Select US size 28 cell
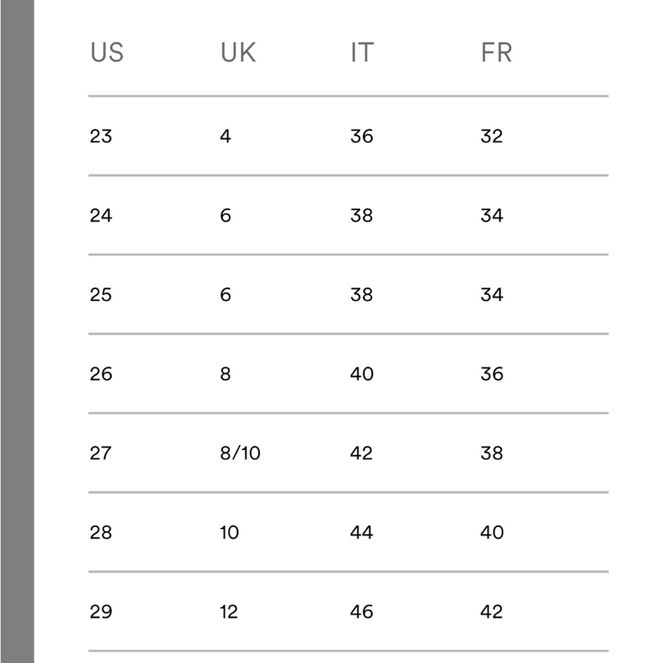Viewport: 663px width, 663px height. 101,532
